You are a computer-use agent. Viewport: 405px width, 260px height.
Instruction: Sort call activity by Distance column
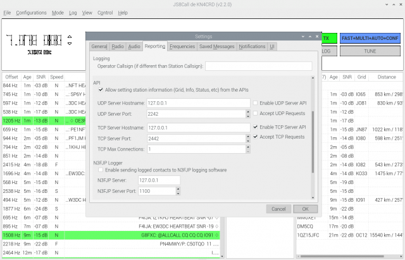387,77
